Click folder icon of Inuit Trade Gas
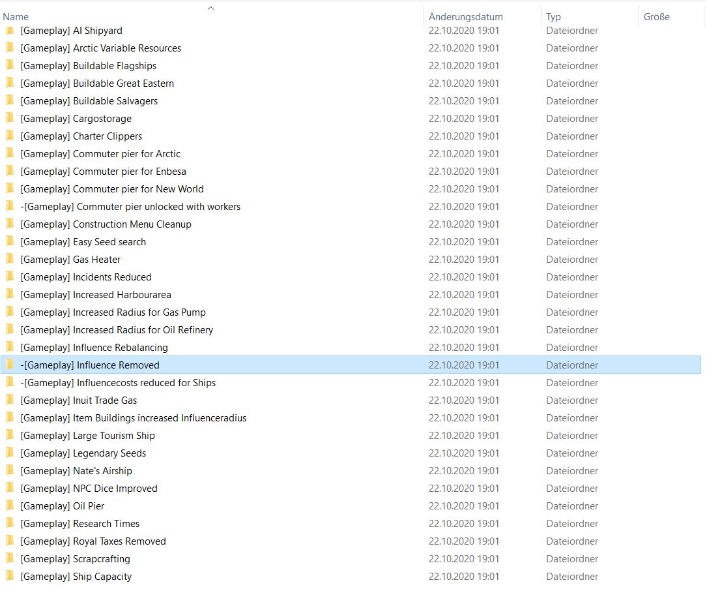 (10, 400)
